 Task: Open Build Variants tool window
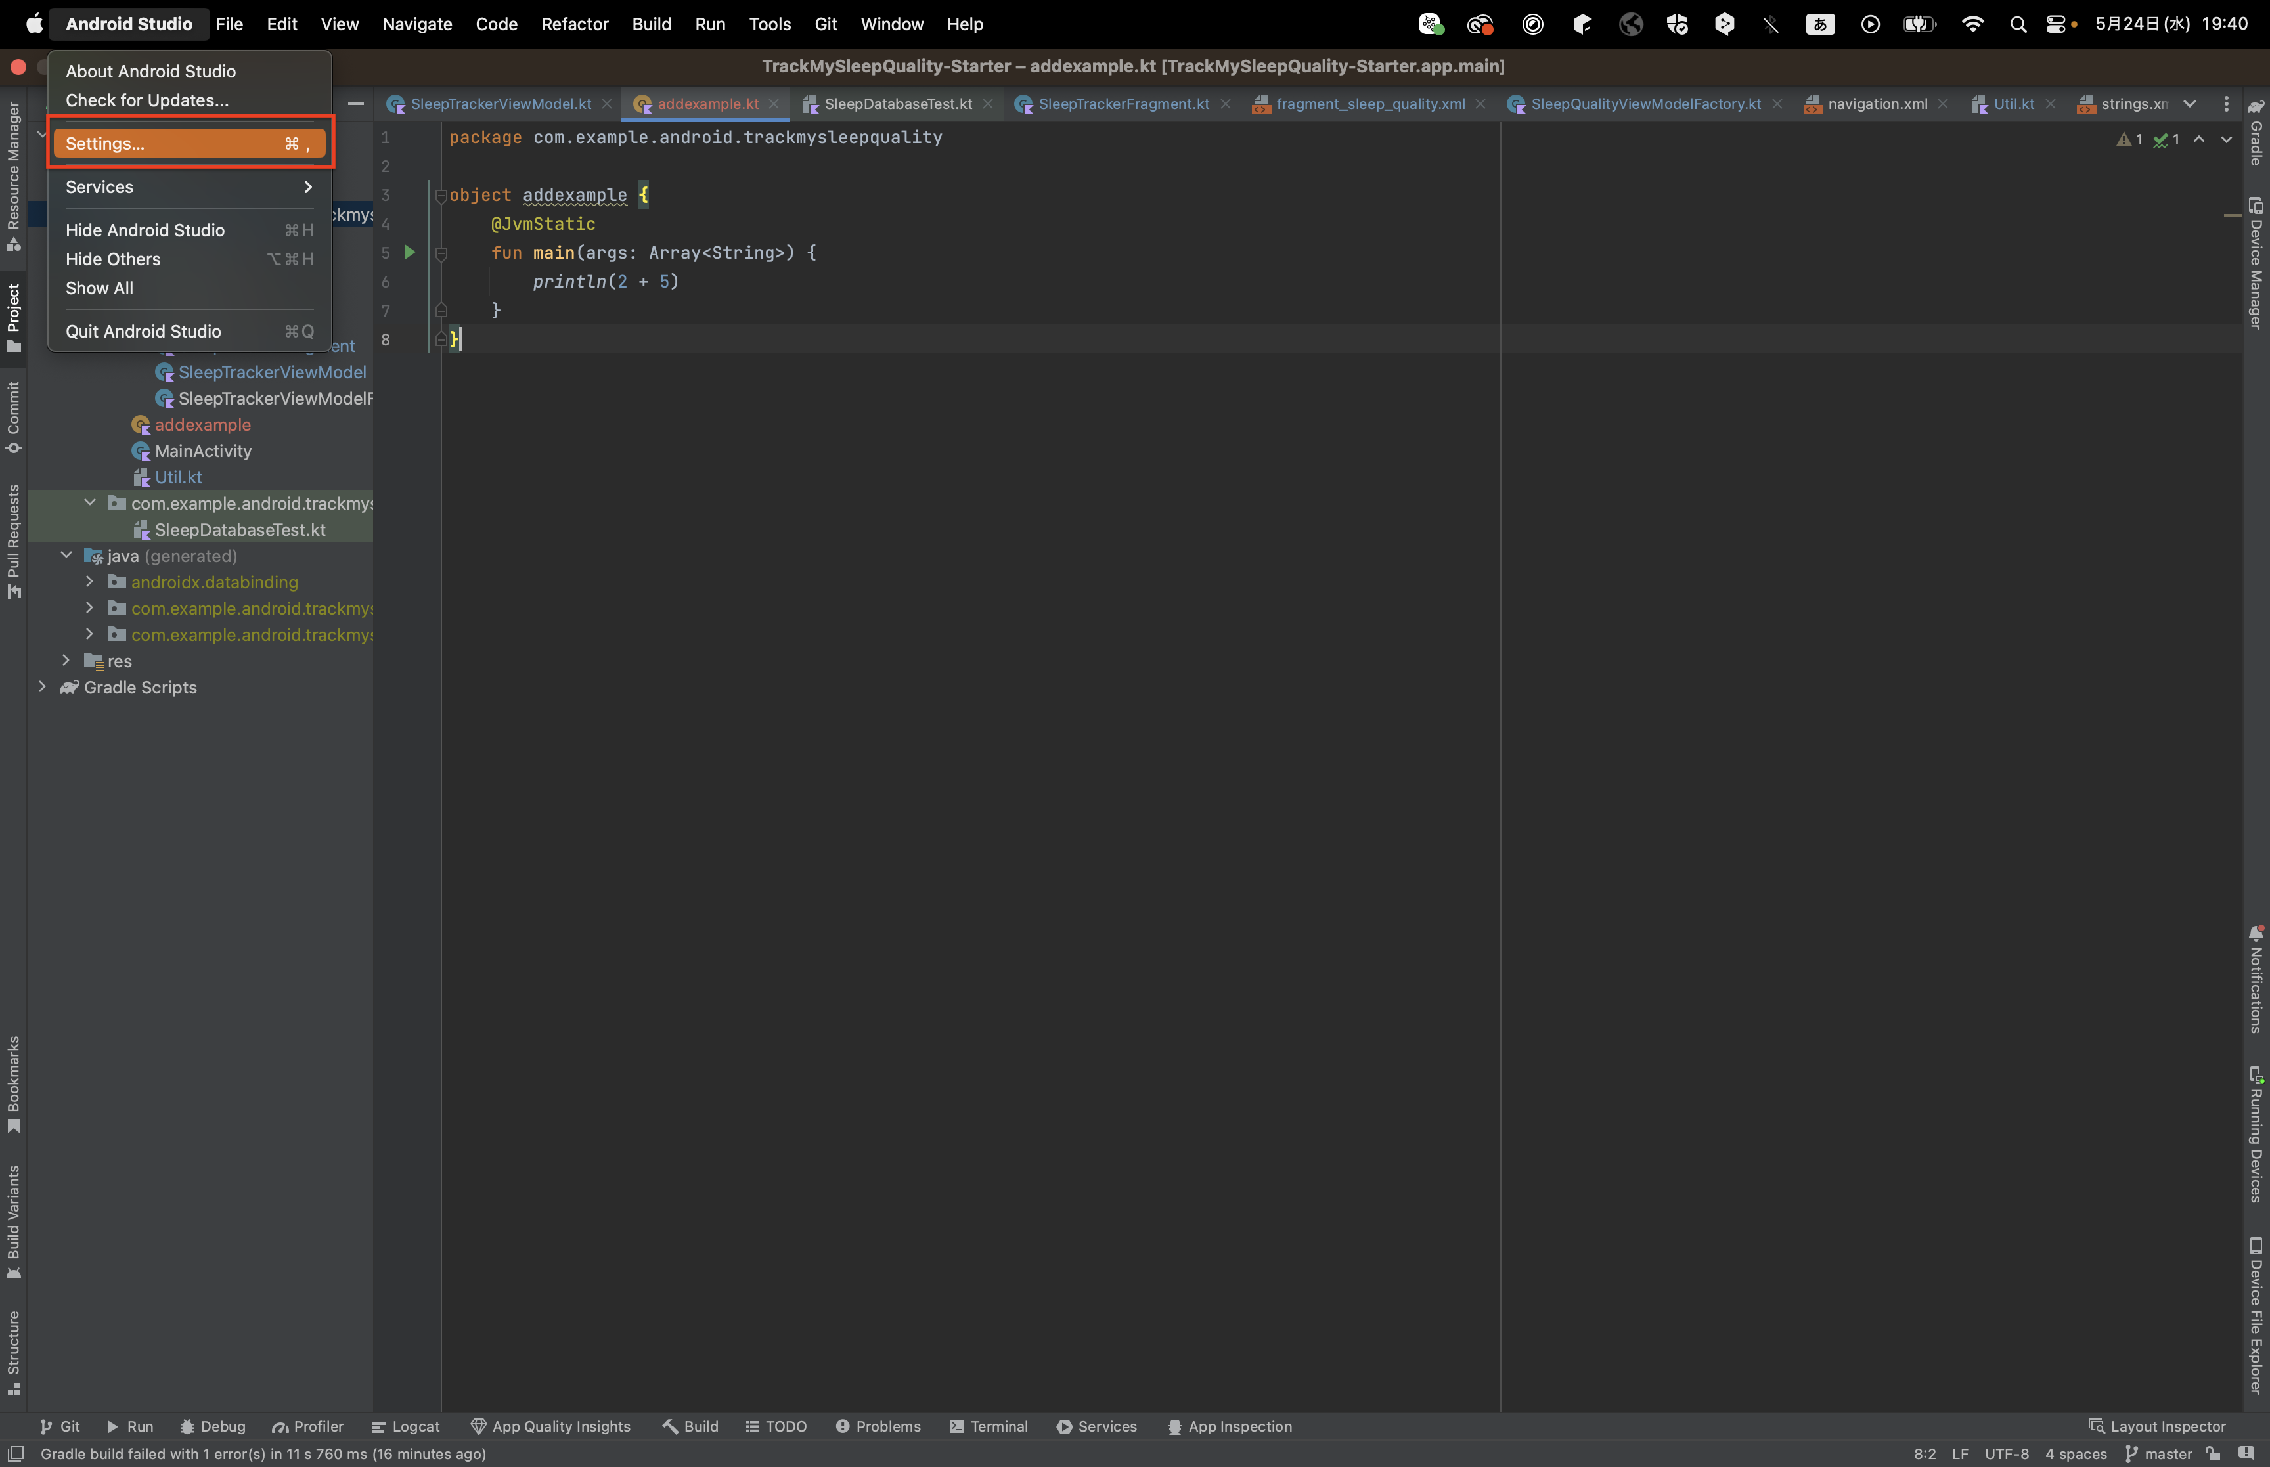13,1222
